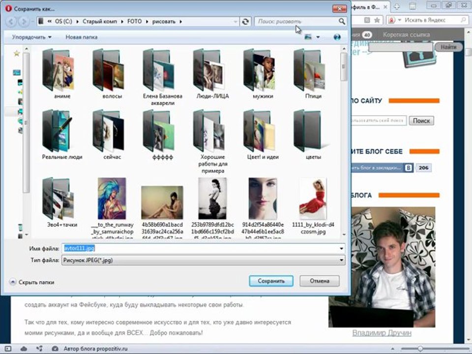This screenshot has height=354, width=472.
Task: Click the Сохранить button
Action: tap(271, 281)
